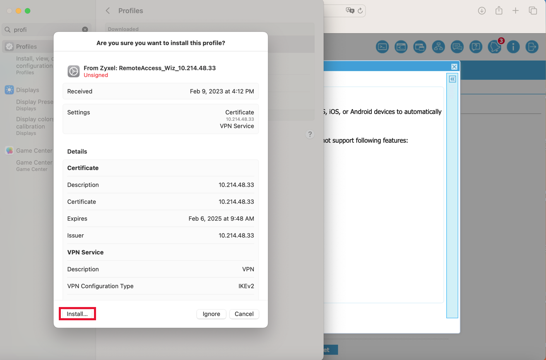Collapse the wizard panel with double-chevron button
Viewport: 546px width, 360px height.
[452, 79]
